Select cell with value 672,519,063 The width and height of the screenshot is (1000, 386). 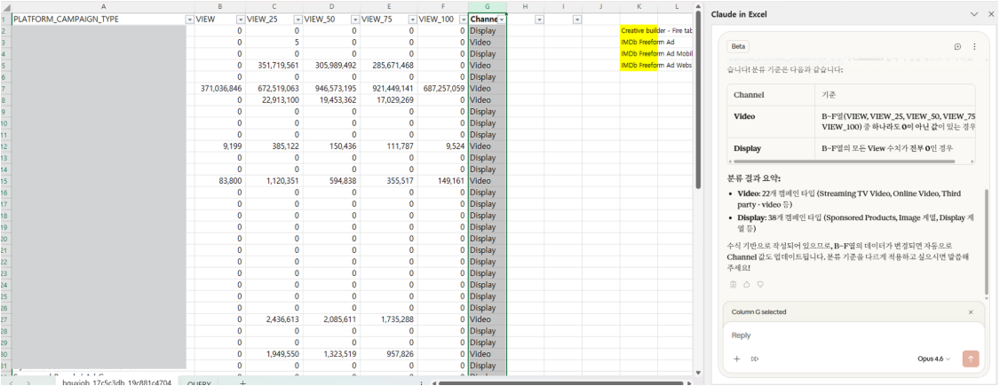[274, 89]
